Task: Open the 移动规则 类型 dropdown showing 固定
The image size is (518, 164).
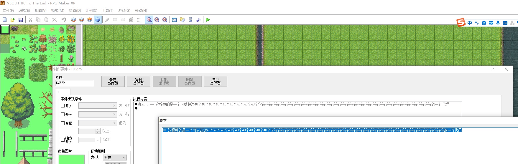Action: pyautogui.click(x=115, y=158)
